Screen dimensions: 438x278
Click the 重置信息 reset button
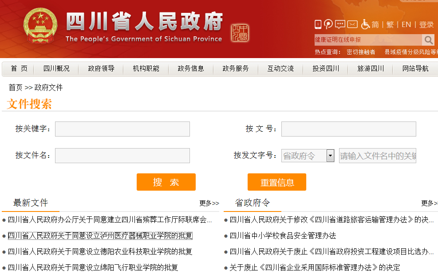[277, 182]
